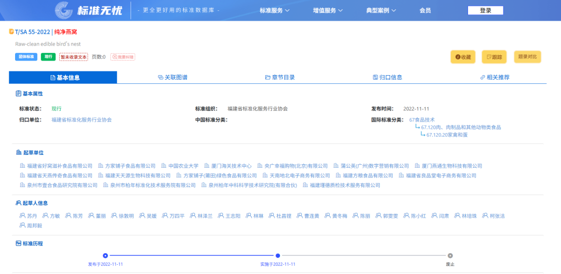Go to the 会员 menu item
Screen dimensions: 561x274
coord(425,10)
